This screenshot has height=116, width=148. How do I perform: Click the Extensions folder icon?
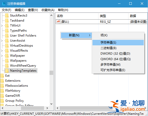[x=2, y=81]
